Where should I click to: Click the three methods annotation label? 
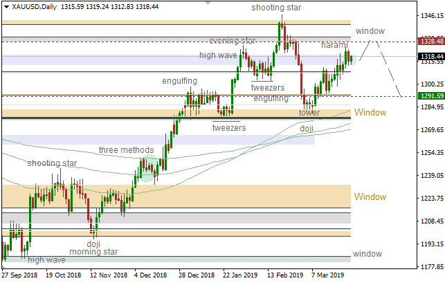point(126,149)
